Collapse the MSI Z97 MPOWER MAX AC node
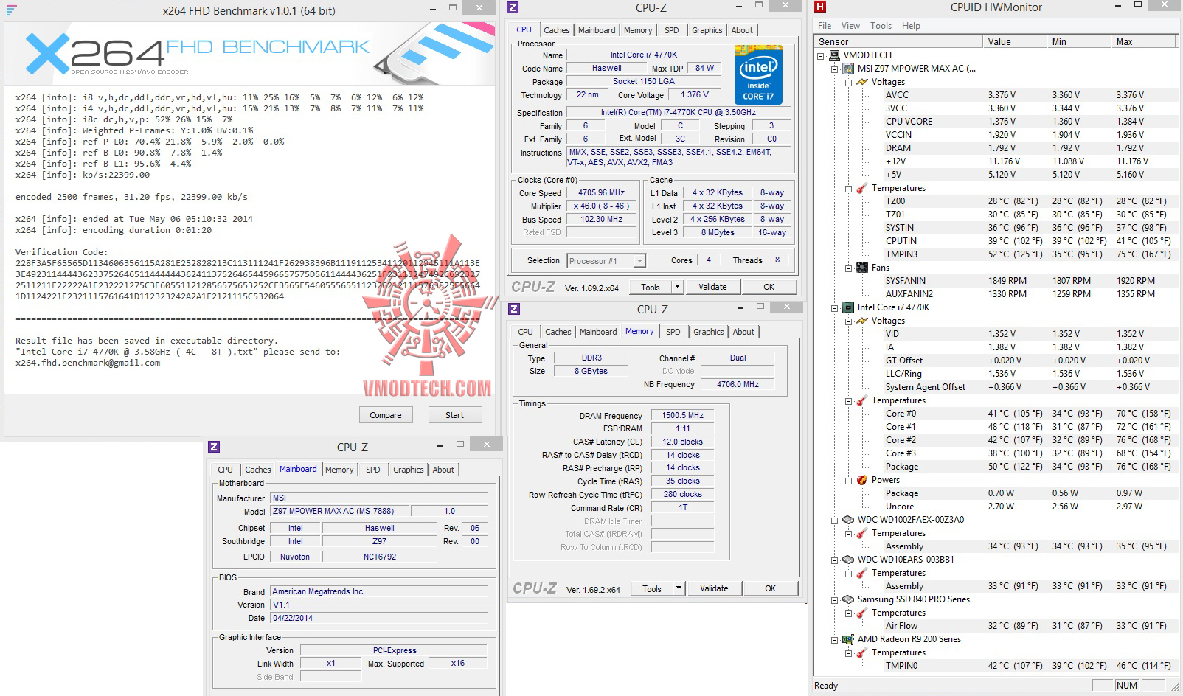The width and height of the screenshot is (1183, 696). 835,69
